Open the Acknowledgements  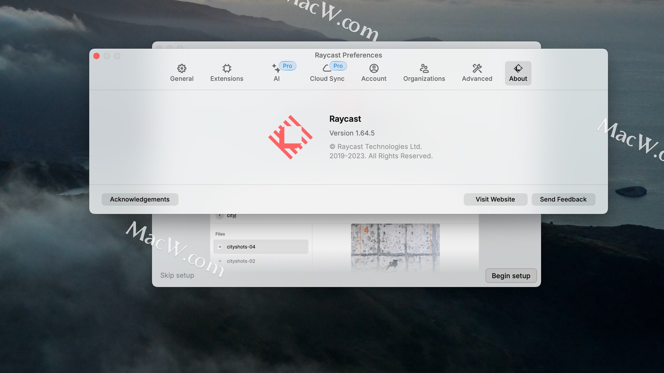[x=140, y=199]
